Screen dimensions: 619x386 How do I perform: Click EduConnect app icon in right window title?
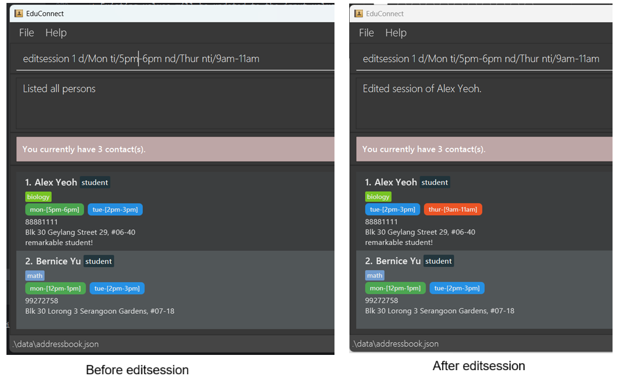click(359, 13)
